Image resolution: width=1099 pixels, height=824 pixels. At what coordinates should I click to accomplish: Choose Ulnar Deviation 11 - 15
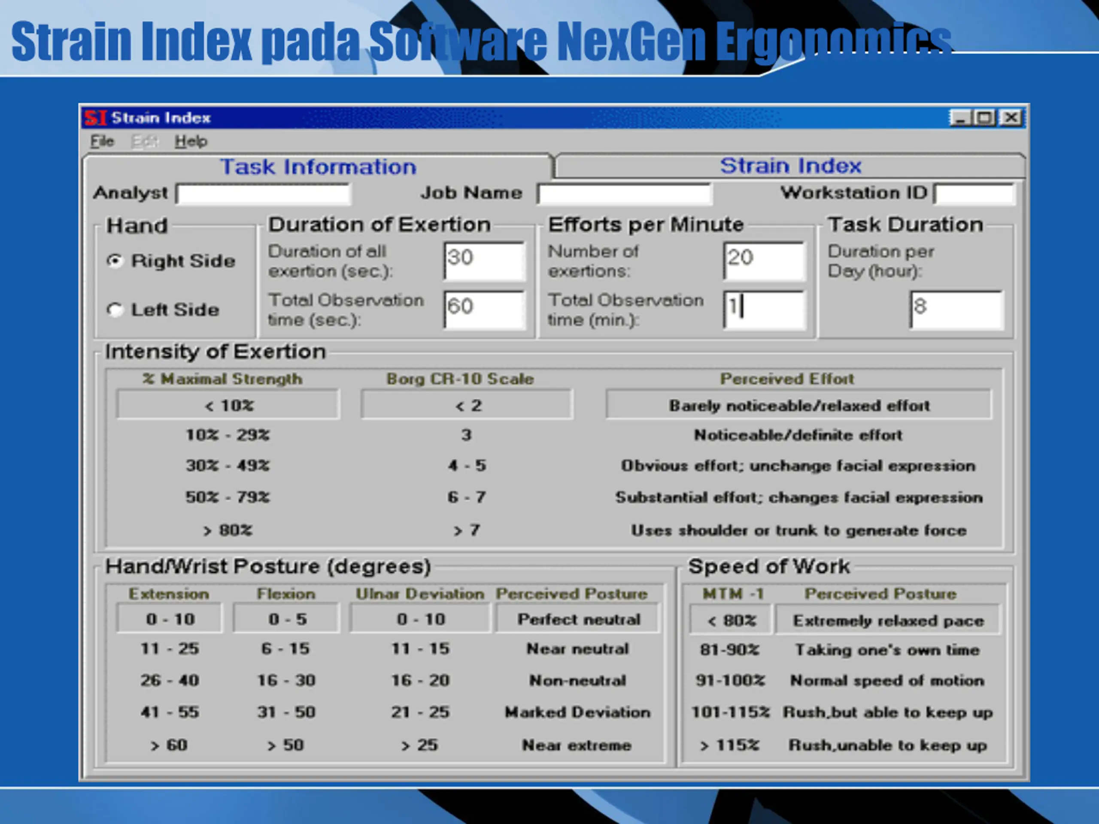click(420, 648)
